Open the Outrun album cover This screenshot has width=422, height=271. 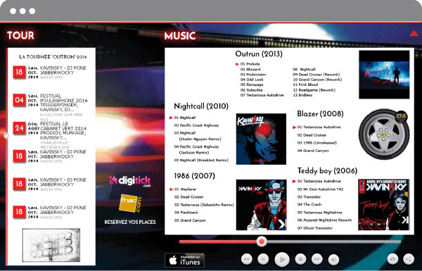[384, 75]
